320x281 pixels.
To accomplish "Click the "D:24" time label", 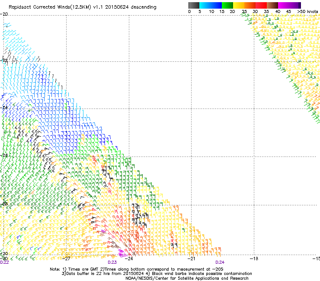I will click(x=220, y=262).
